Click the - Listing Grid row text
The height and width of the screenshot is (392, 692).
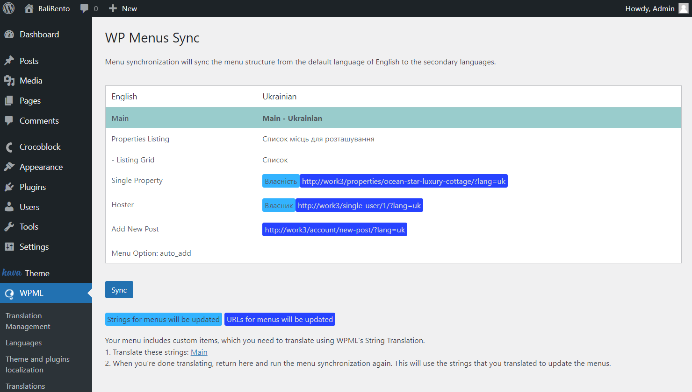[x=133, y=160]
